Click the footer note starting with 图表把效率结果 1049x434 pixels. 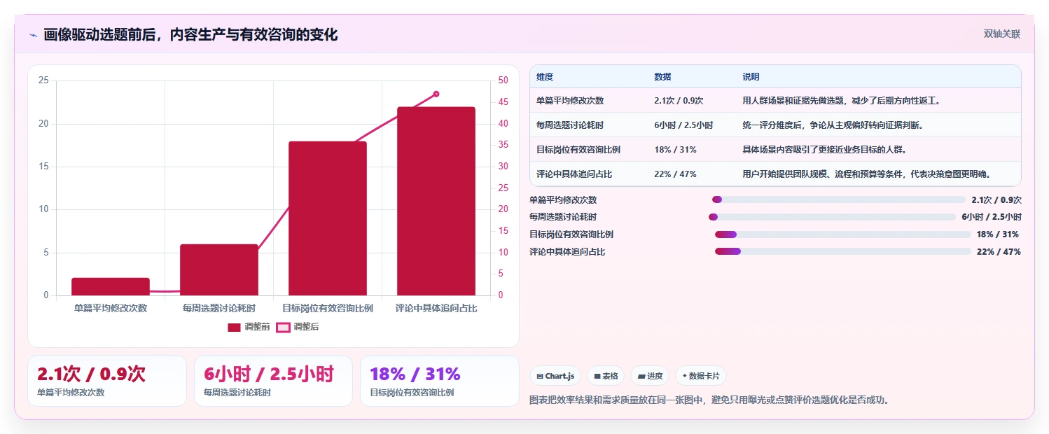click(x=710, y=400)
